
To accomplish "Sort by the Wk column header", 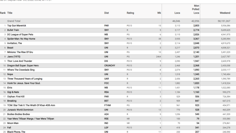I will pyautogui.click(x=159, y=13).
